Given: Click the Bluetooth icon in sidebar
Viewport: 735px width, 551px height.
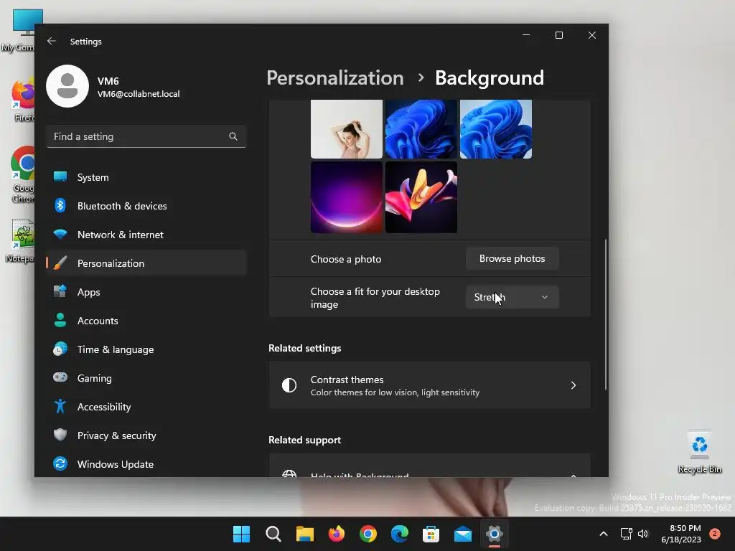Looking at the screenshot, I should (60, 206).
